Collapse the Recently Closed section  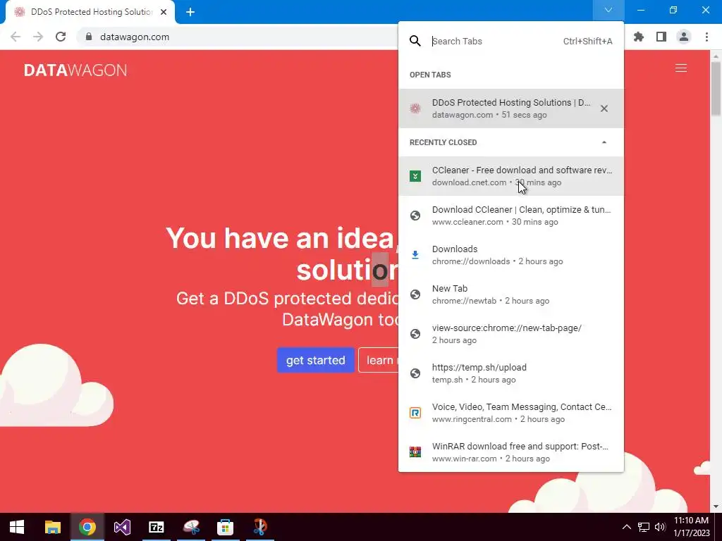click(x=604, y=142)
